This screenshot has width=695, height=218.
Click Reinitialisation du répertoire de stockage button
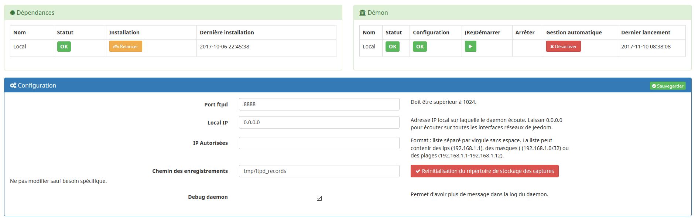coord(485,171)
